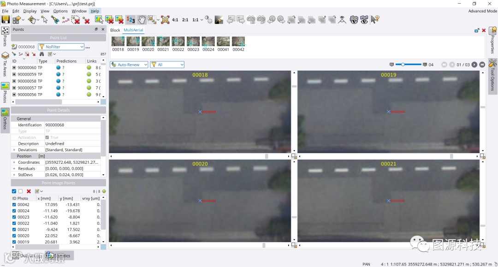The image size is (498, 267).
Task: Click the fit-to-window zoom icon
Action: [165, 20]
